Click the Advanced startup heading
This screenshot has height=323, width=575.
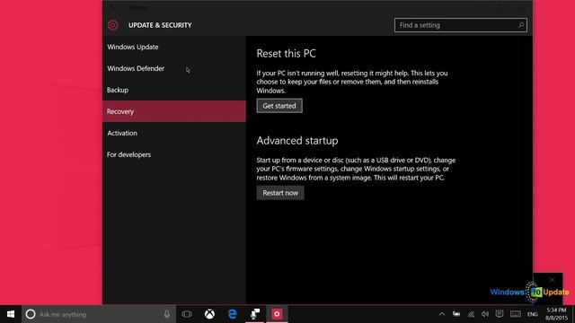(x=297, y=141)
